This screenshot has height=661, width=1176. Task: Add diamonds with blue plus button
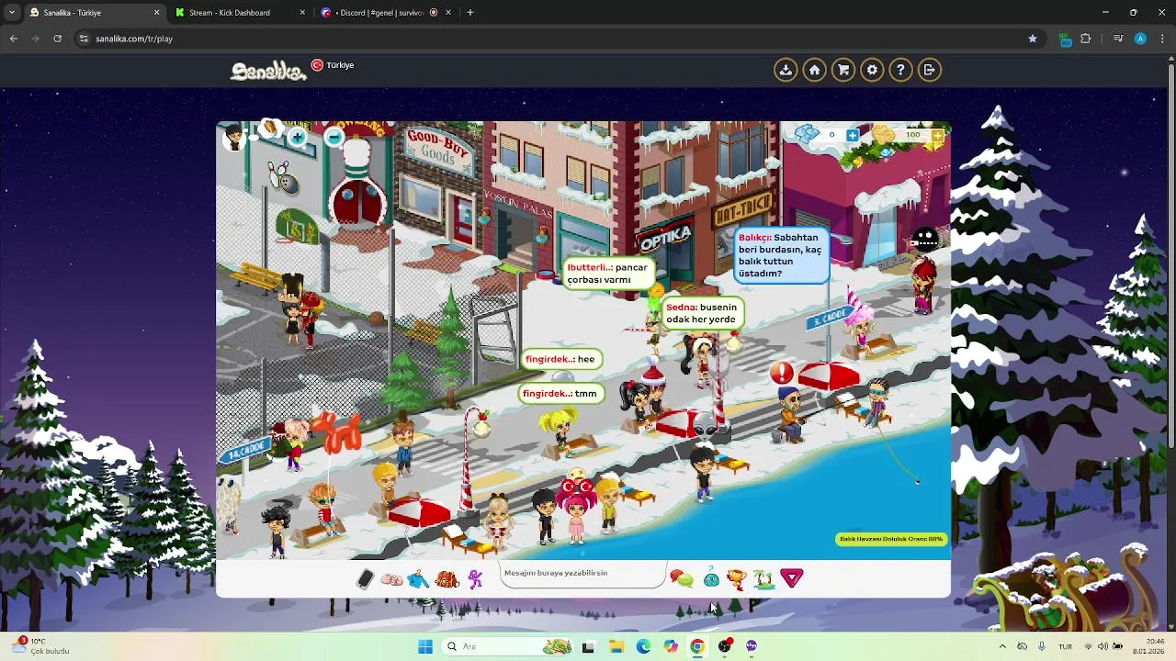(853, 136)
